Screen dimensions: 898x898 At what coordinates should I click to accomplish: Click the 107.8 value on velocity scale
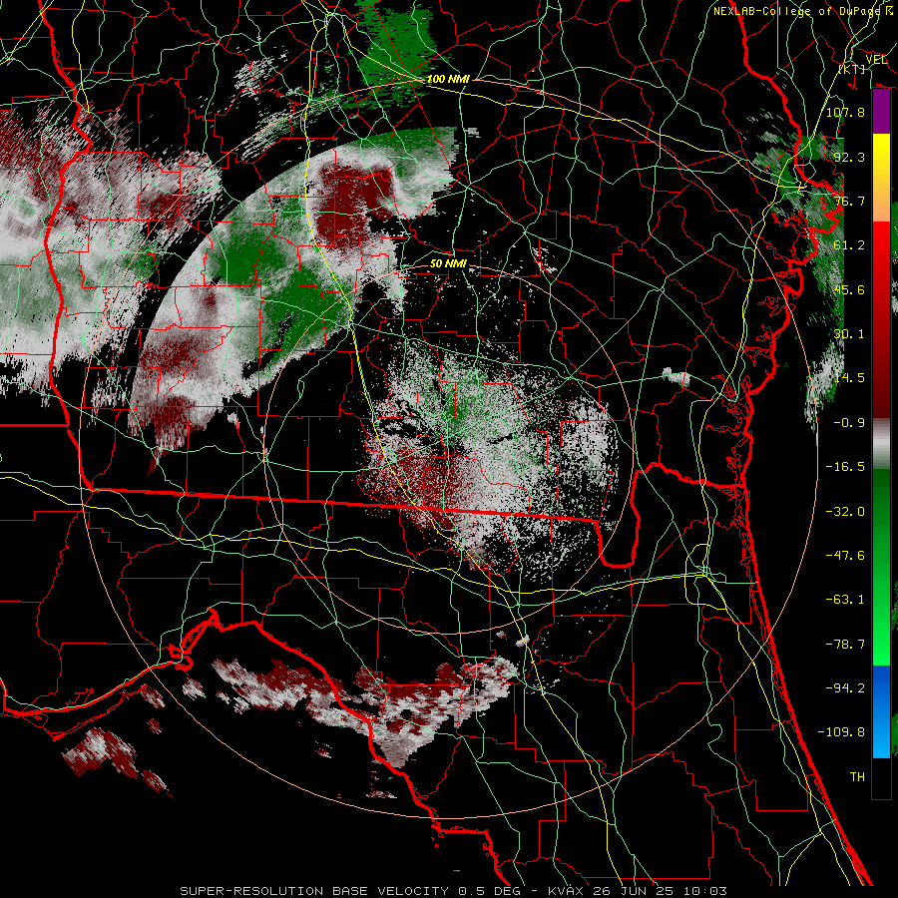845,112
